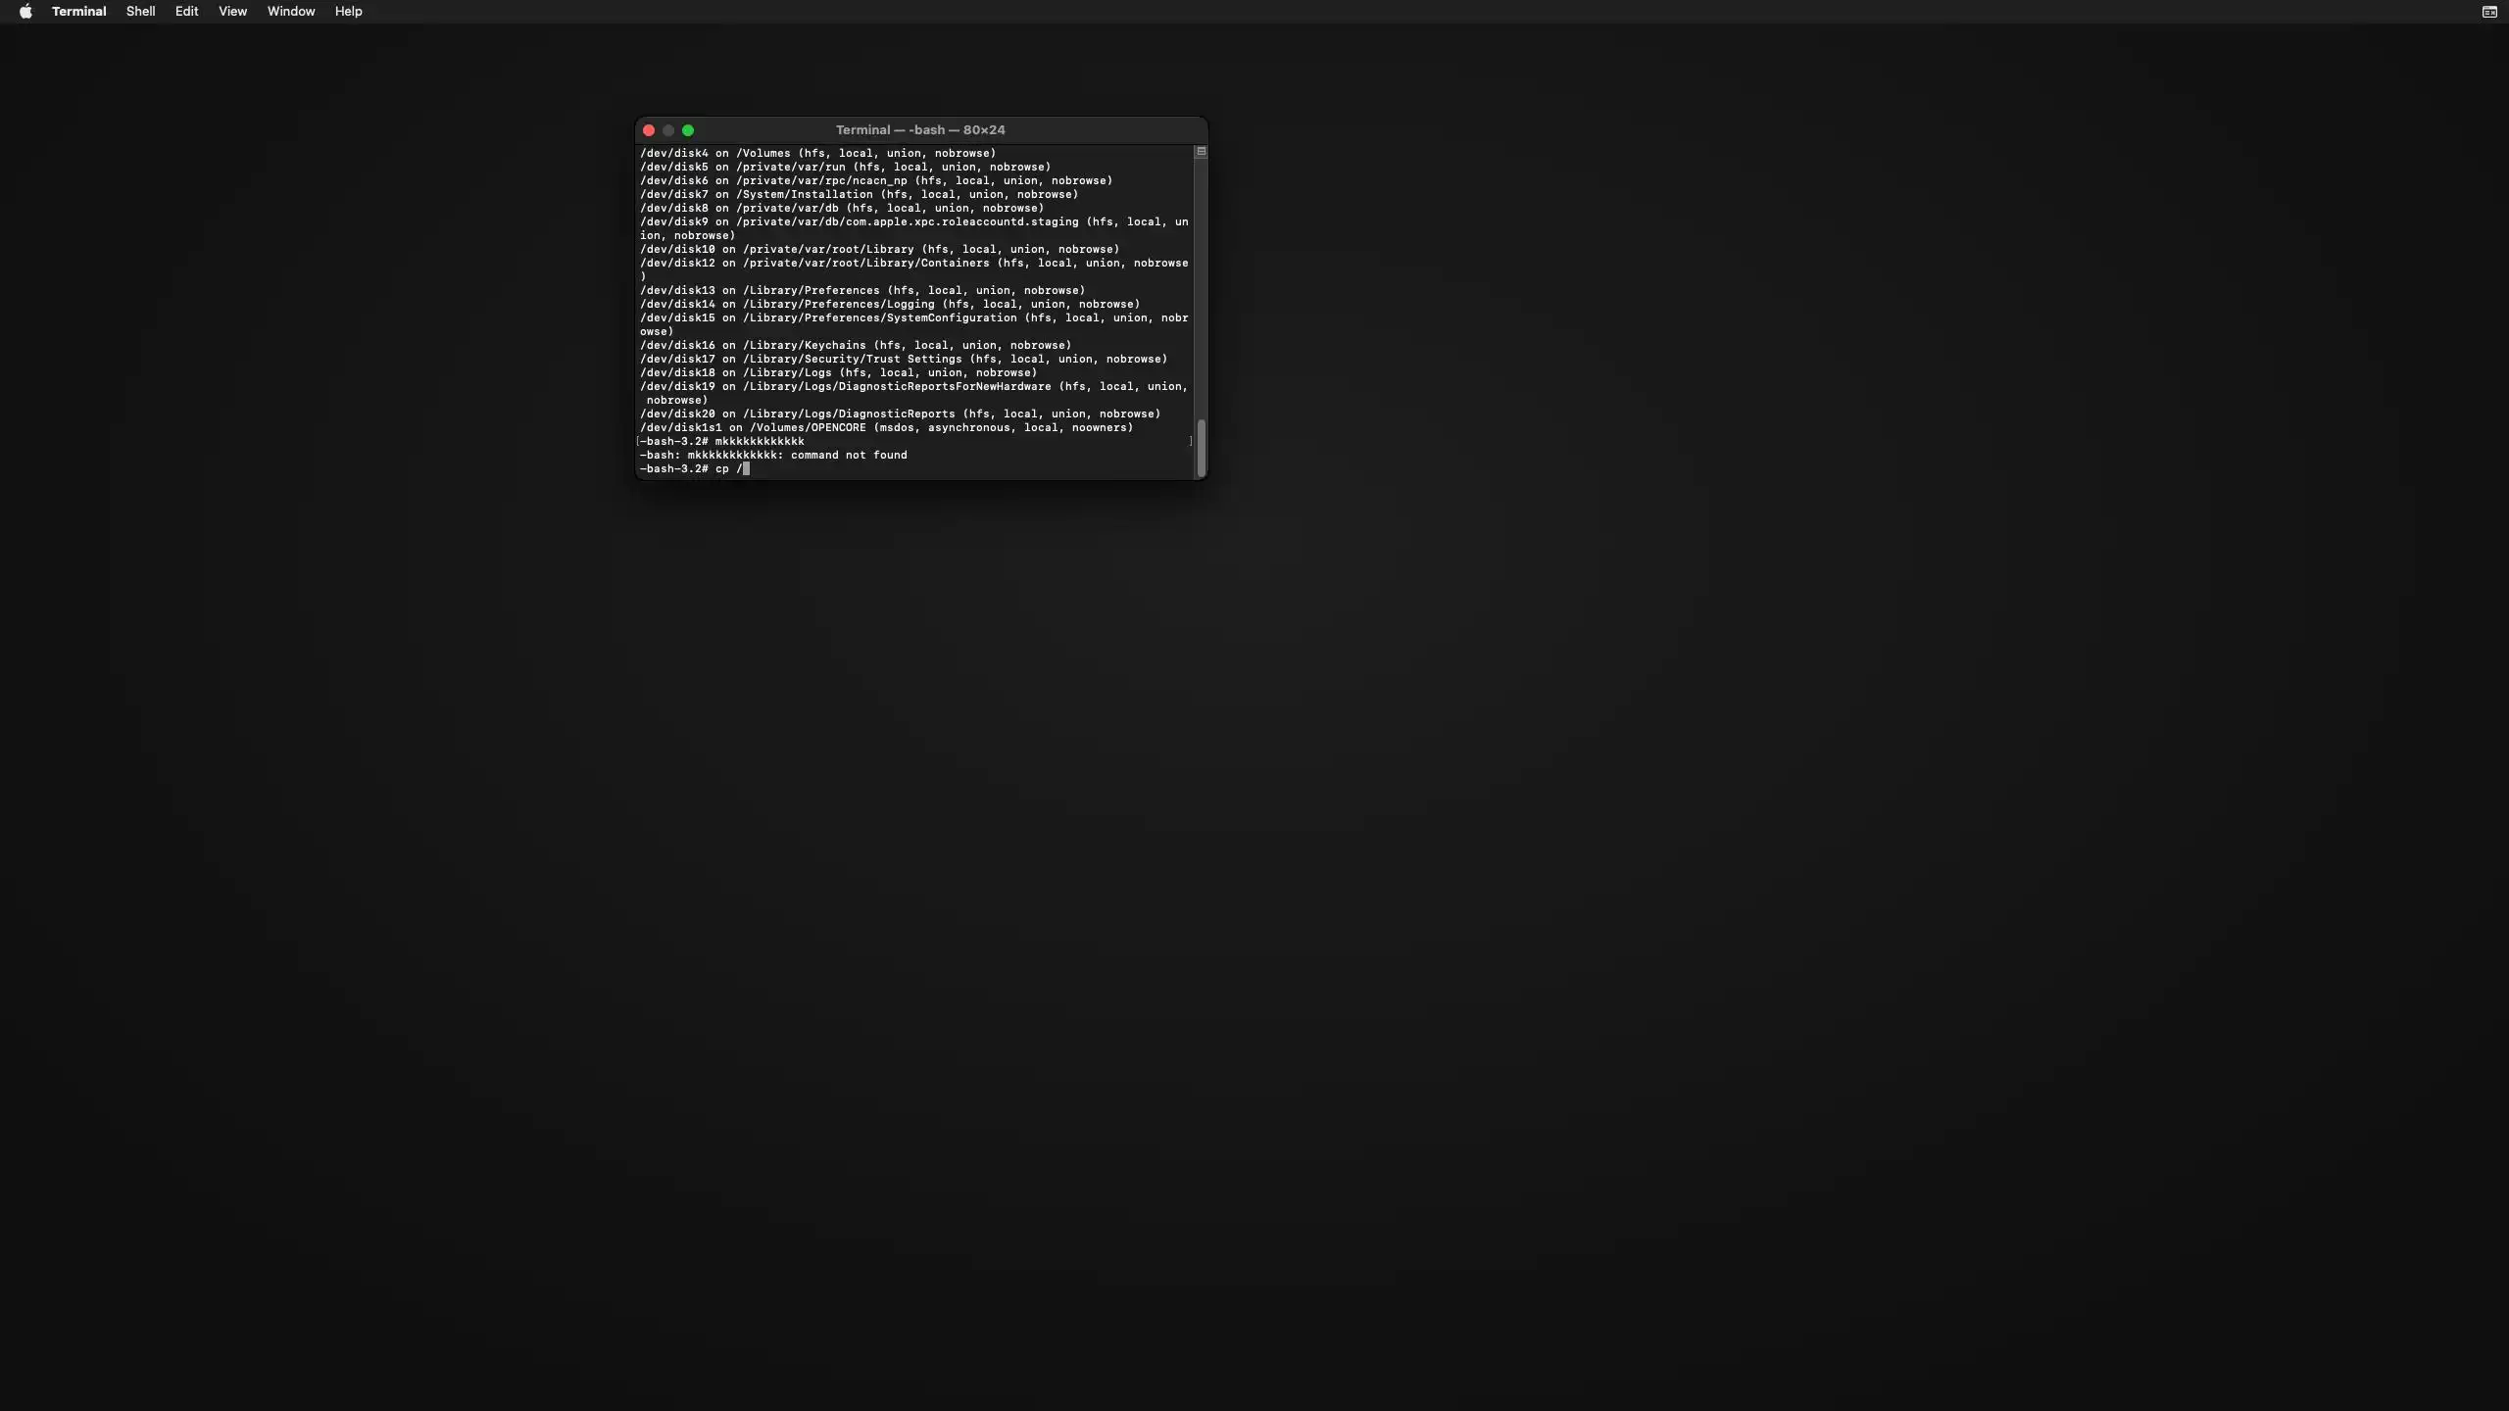
Task: Open the Window menu
Action: pos(291,12)
